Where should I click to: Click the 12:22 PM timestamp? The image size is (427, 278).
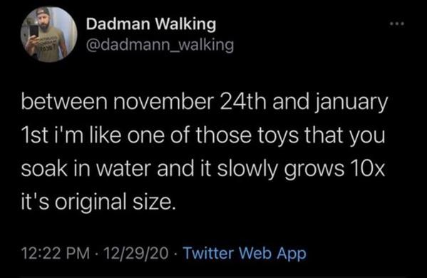56,253
